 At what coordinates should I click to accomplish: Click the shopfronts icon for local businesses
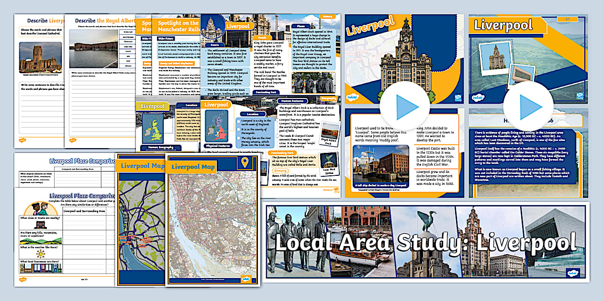coord(40,268)
